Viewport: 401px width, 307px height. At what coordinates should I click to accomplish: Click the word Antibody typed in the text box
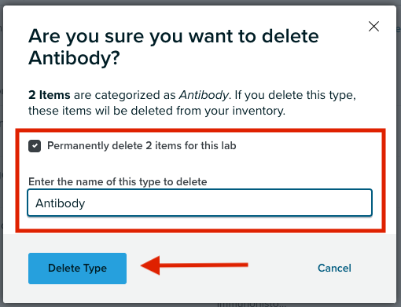point(61,203)
